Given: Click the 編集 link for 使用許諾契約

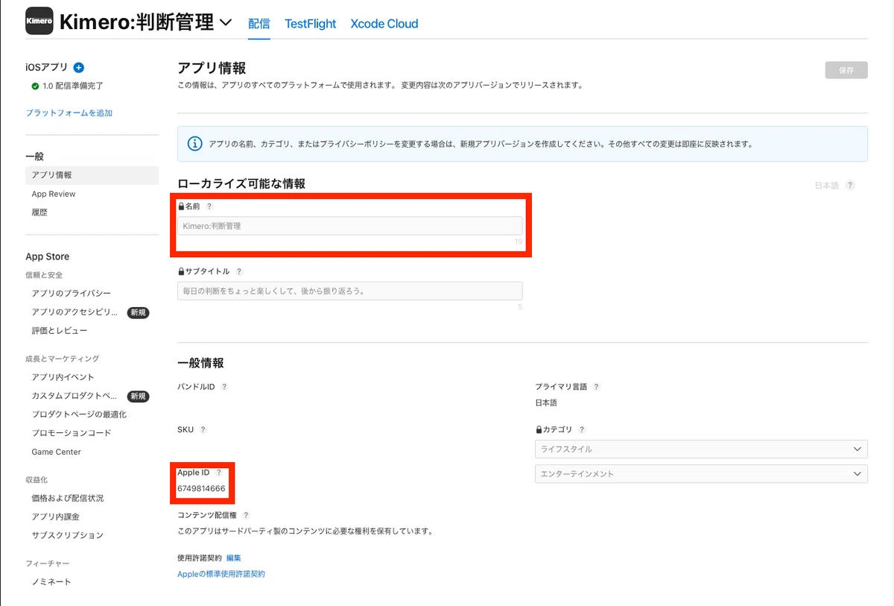Looking at the screenshot, I should tap(234, 558).
